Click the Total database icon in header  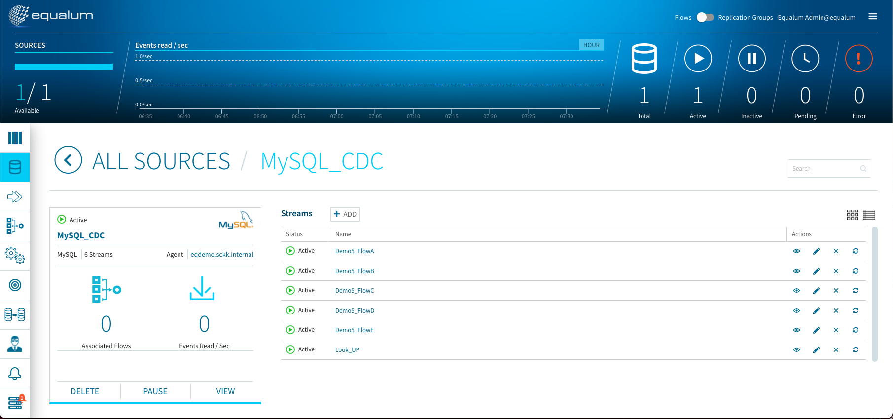[644, 59]
